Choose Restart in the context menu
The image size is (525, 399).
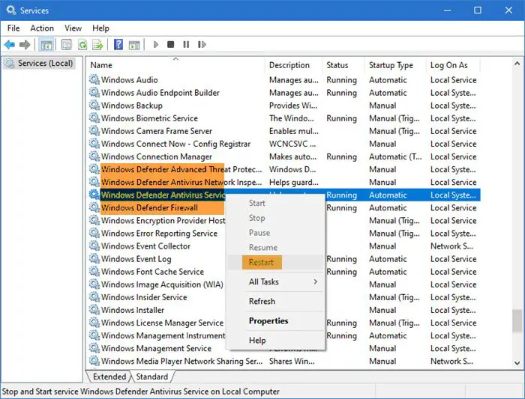[276, 262]
